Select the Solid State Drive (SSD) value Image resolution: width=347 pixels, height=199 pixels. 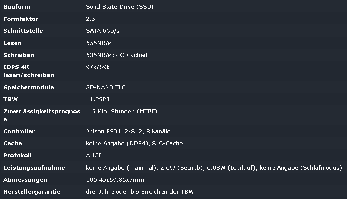click(x=120, y=7)
